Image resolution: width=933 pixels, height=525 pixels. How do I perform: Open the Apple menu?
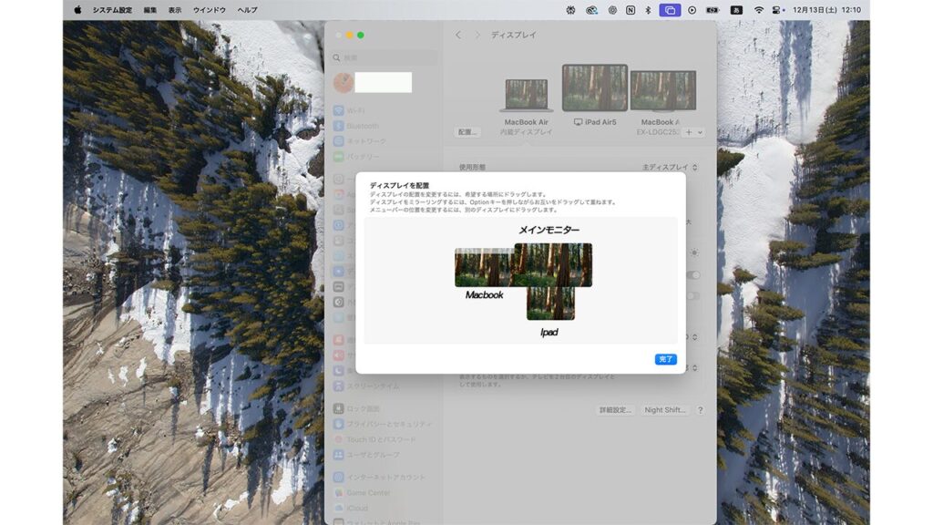[77, 10]
